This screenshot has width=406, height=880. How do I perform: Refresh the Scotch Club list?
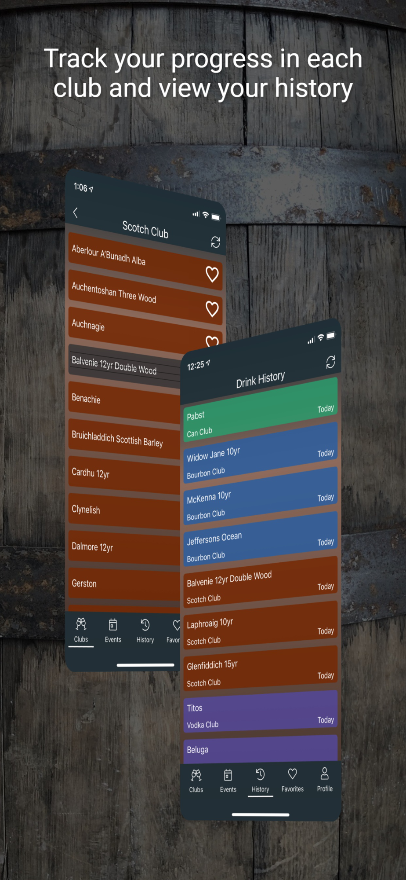click(x=215, y=242)
